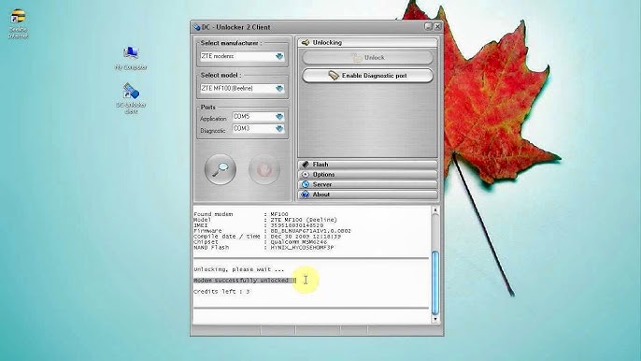Click the NAND Flash line in log
This screenshot has width=641, height=361.
point(264,247)
